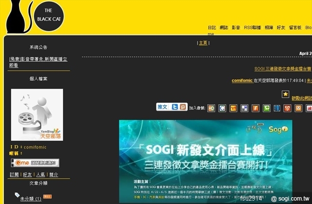
Task: Open the 影音 menu item
Action: point(236,28)
